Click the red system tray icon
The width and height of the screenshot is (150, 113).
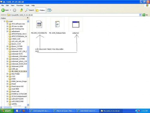pyautogui.click(x=139, y=111)
